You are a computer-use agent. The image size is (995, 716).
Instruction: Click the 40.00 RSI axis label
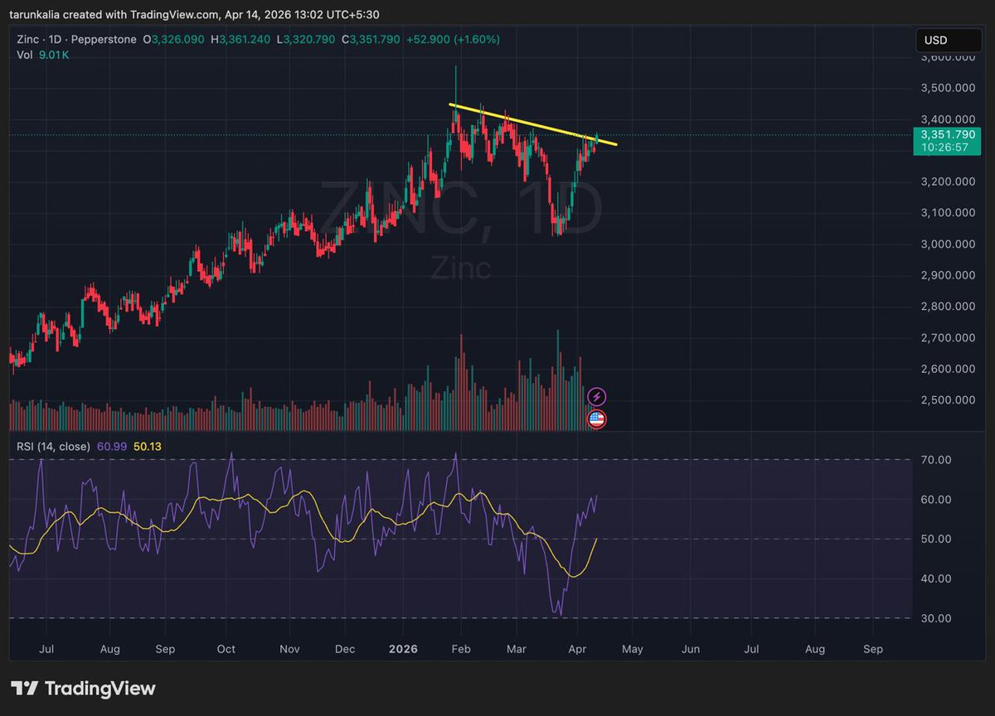click(934, 578)
